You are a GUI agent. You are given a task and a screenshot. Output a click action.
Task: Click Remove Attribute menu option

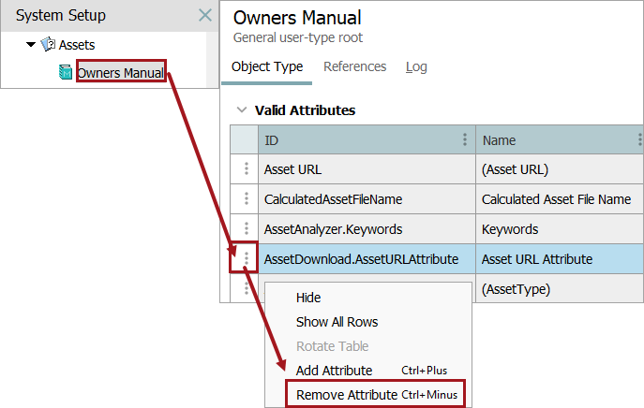(x=347, y=395)
